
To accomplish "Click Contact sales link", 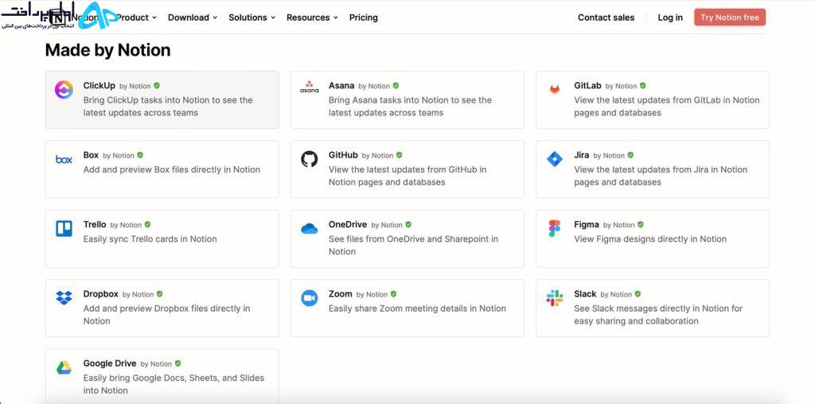I will 606,17.
